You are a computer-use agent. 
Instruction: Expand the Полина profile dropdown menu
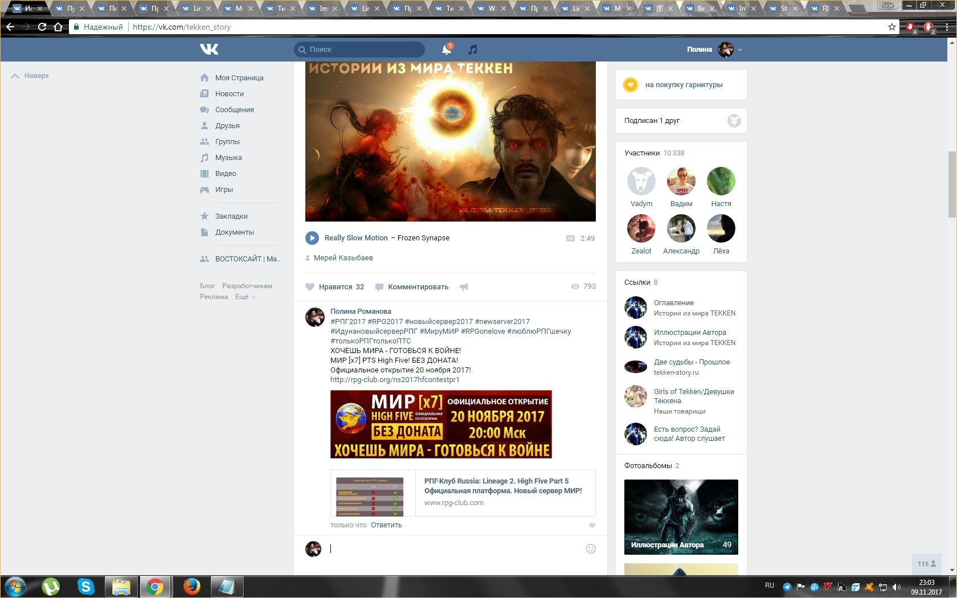pyautogui.click(x=739, y=50)
